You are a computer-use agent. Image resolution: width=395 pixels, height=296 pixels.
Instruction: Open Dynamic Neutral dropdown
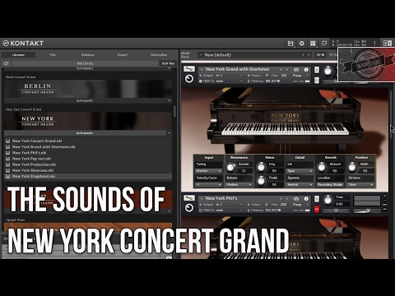(300, 185)
